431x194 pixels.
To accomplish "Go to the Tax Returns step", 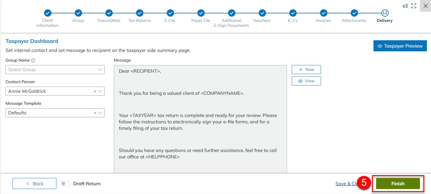I will 140,13.
